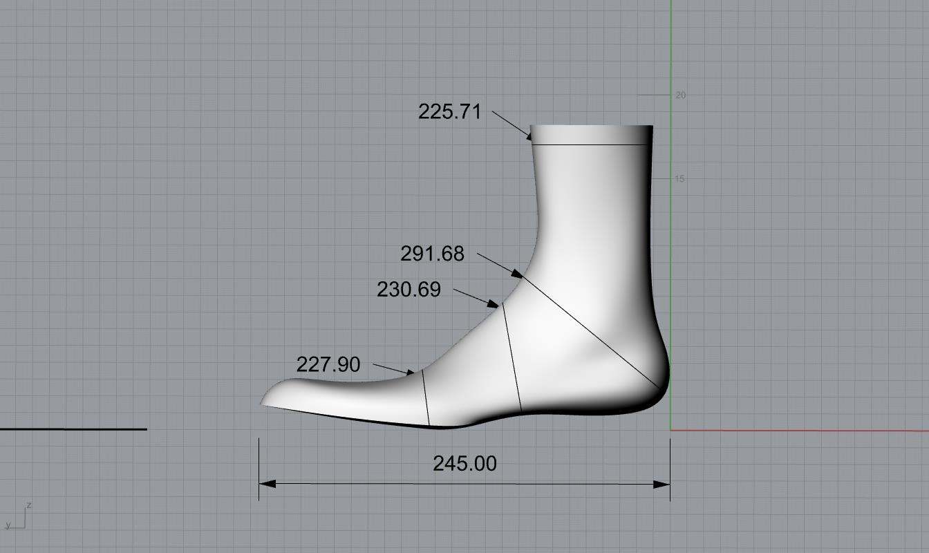Select the horizontal length dimension line

(x=464, y=484)
